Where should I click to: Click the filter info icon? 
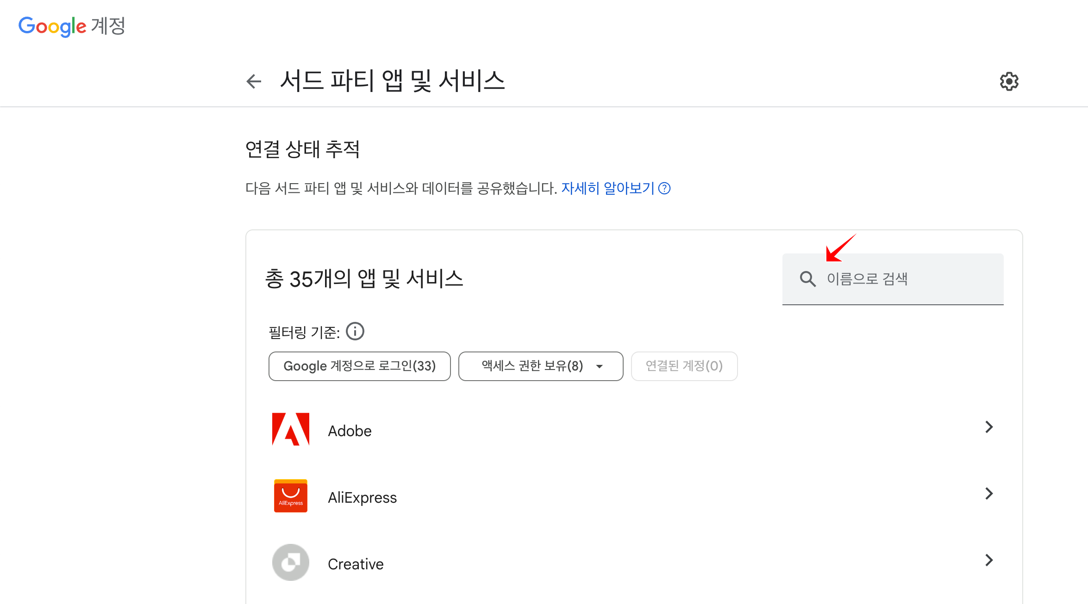(x=355, y=332)
